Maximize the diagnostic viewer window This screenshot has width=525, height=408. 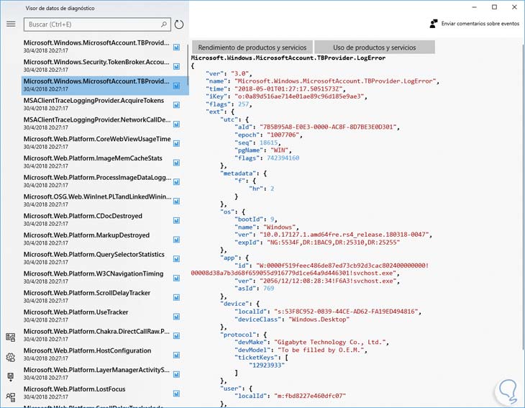495,7
